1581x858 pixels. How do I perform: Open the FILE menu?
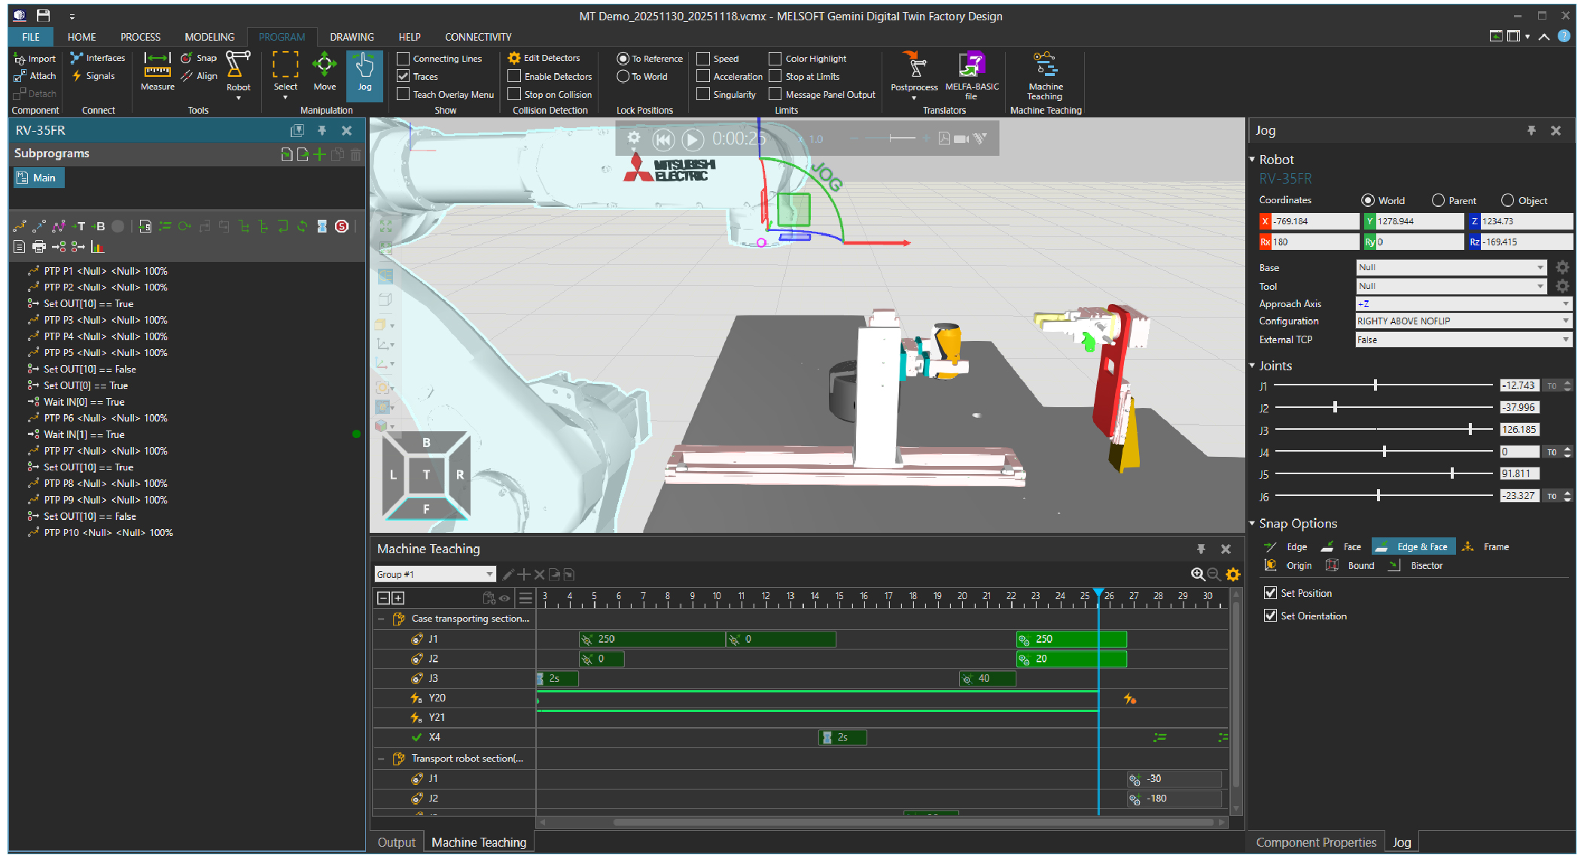(x=31, y=37)
